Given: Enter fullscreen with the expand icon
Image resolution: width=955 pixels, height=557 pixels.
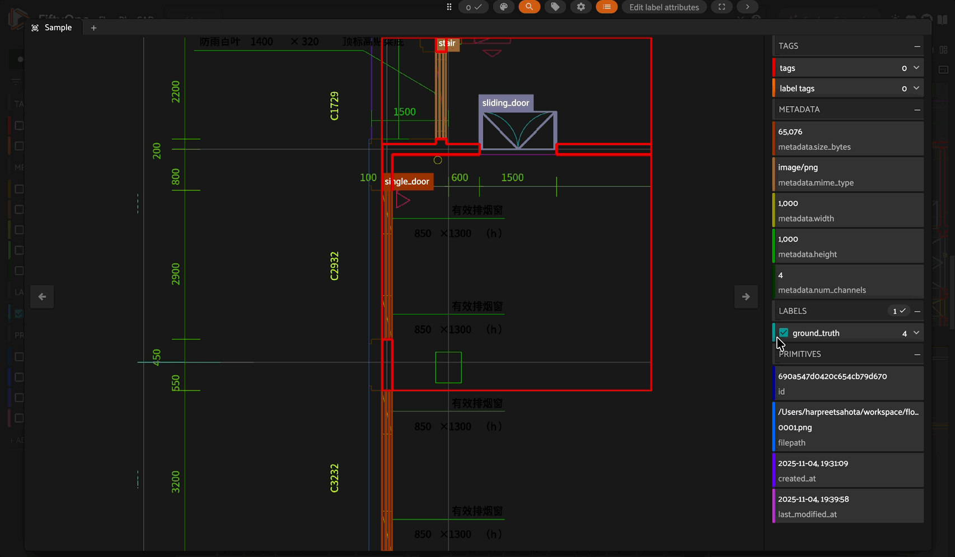Looking at the screenshot, I should [722, 7].
